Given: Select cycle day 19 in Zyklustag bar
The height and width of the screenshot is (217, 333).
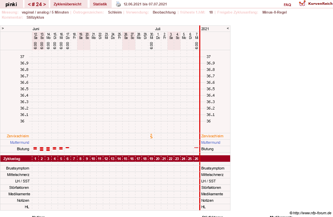Looking at the screenshot, I should [151, 159].
